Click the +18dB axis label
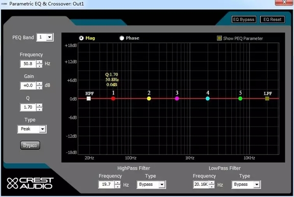This screenshot has width=294, height=197. point(71,45)
